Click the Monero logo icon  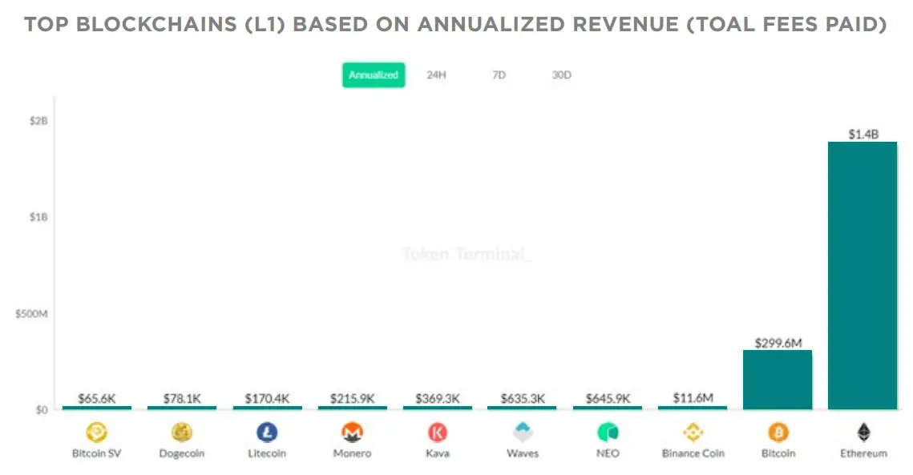352,433
